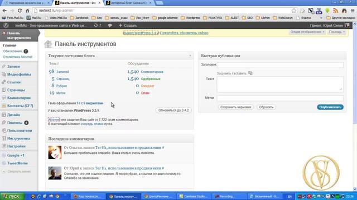Image resolution: width=357 pixels, height=200 pixels.
Task: Click Ольга's comment avatar thumbnail
Action: click(55, 152)
